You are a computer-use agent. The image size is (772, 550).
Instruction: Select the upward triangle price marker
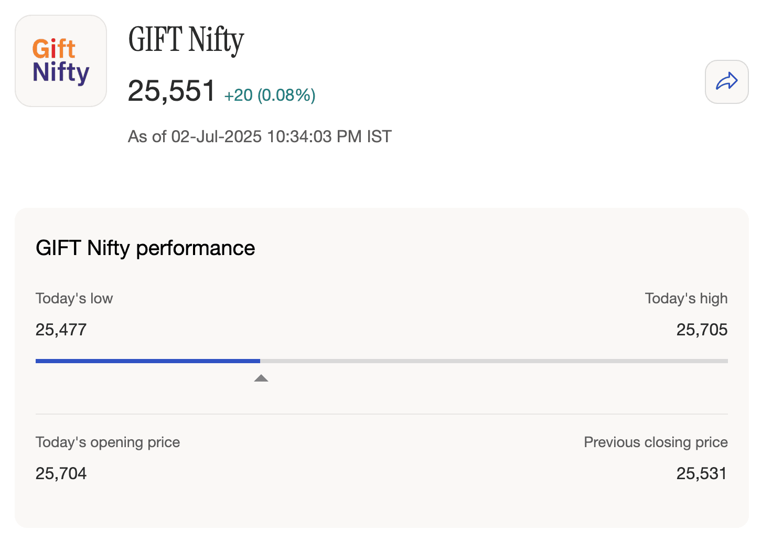[x=261, y=377]
